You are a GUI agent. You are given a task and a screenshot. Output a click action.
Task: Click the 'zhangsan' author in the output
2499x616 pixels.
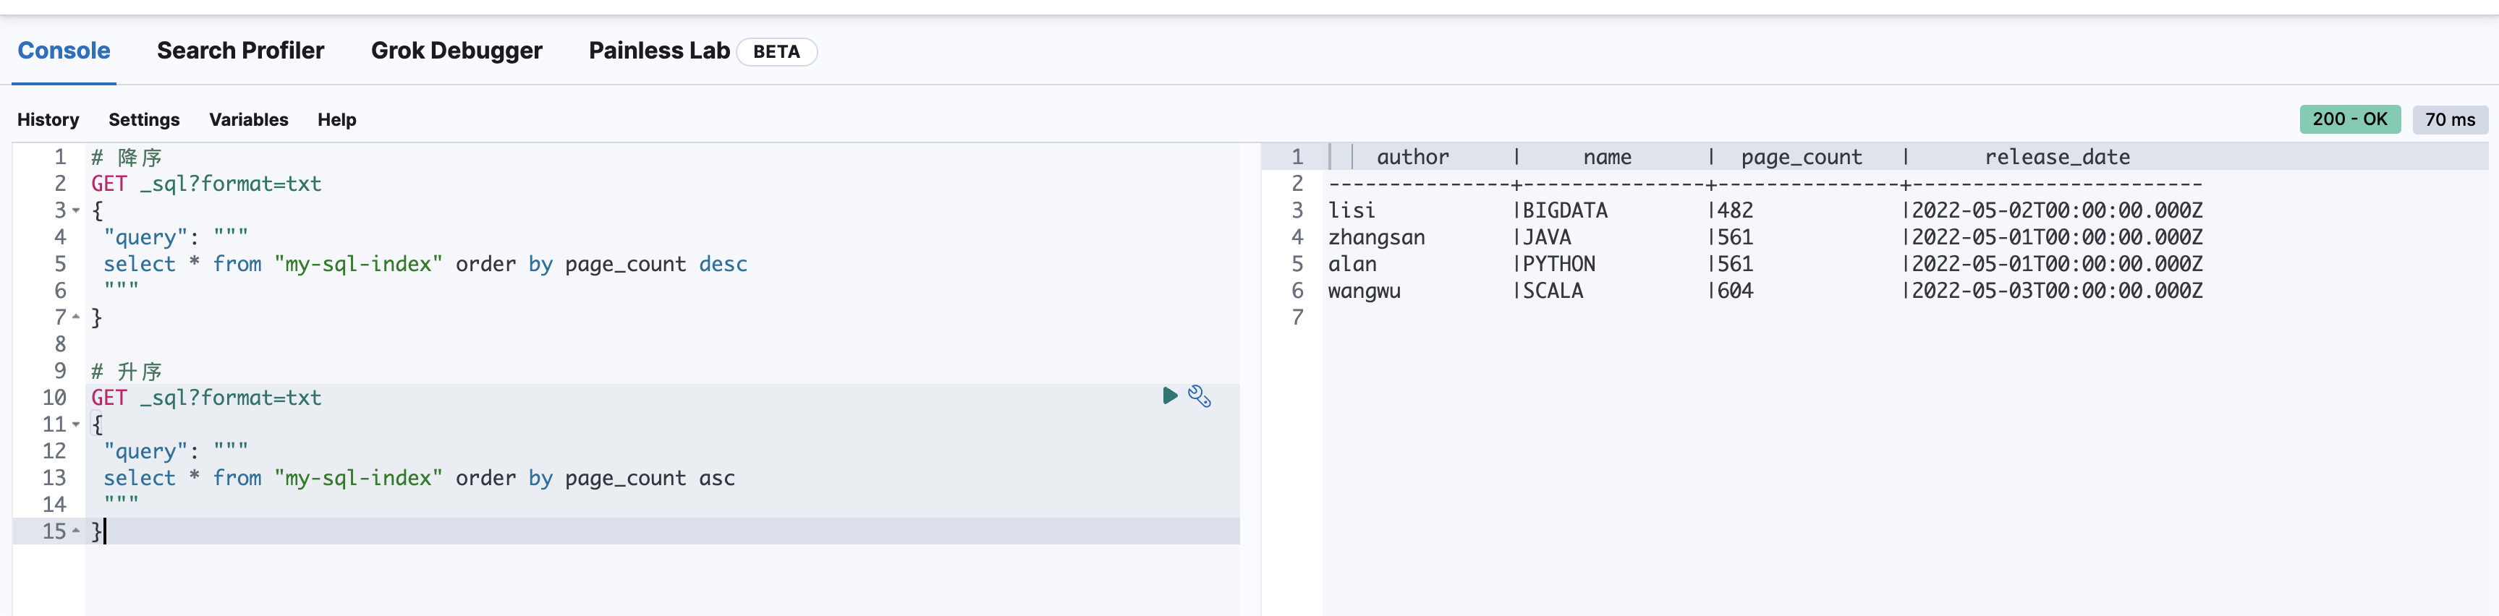[x=1377, y=238]
